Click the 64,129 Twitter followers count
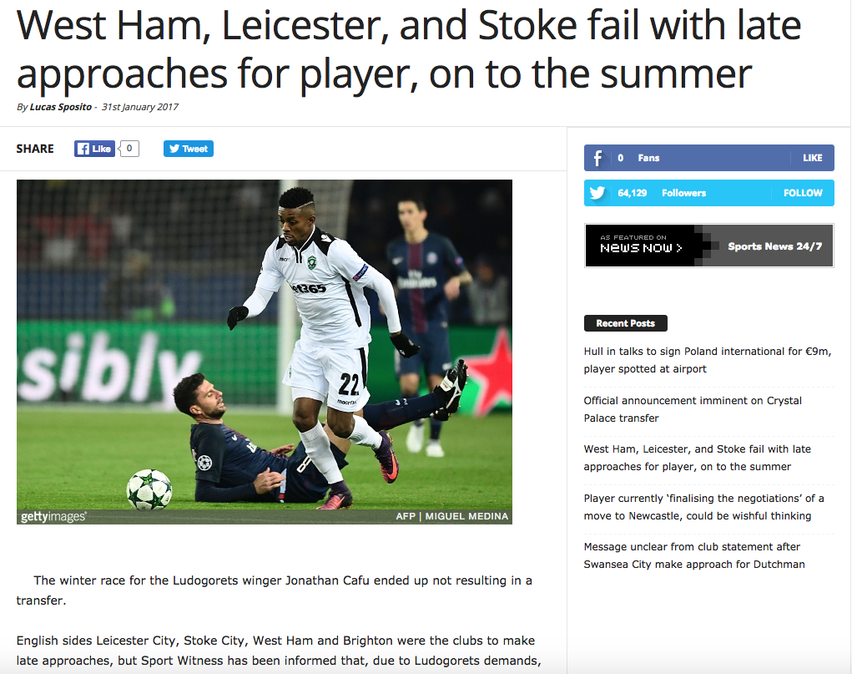Viewport: 852px width, 674px height. [633, 193]
